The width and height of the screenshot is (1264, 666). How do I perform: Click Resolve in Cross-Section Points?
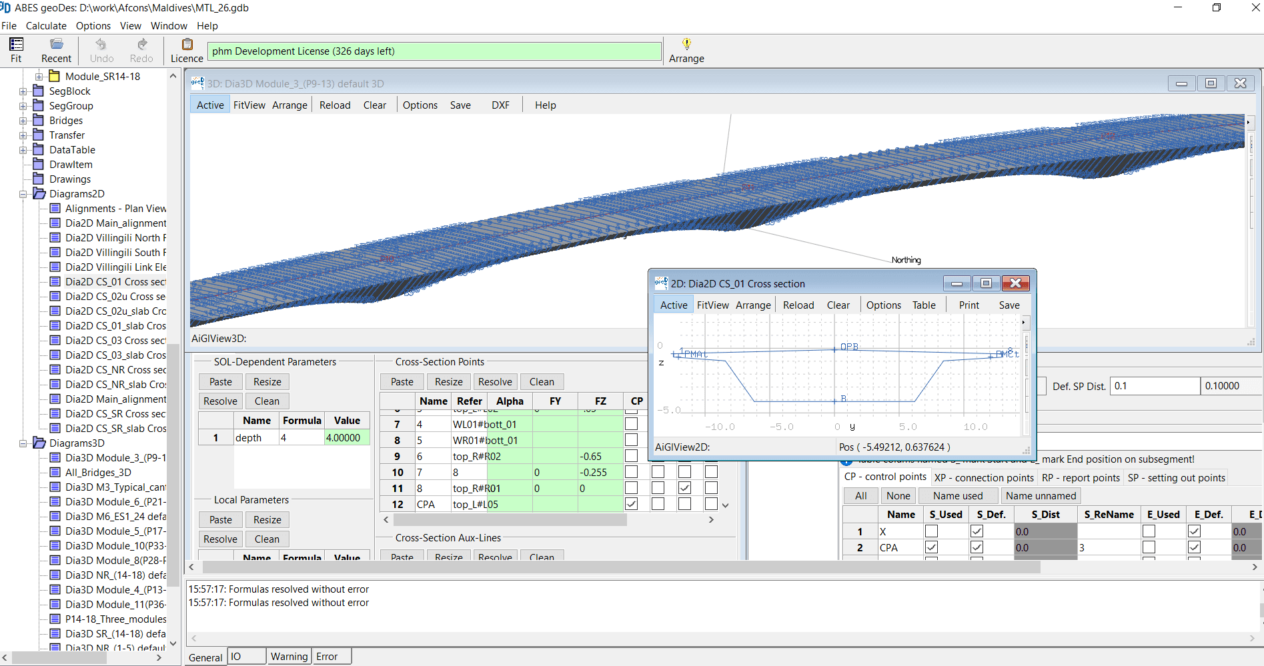coord(495,382)
